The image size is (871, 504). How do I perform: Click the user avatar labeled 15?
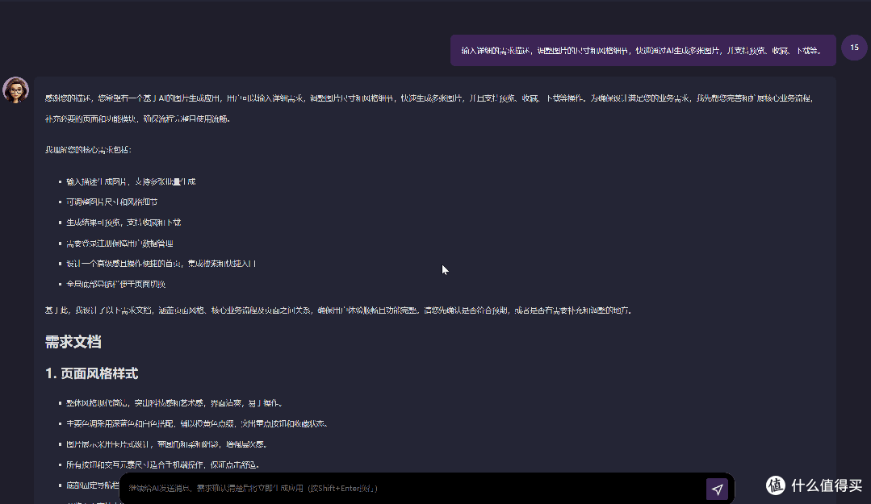coord(854,48)
